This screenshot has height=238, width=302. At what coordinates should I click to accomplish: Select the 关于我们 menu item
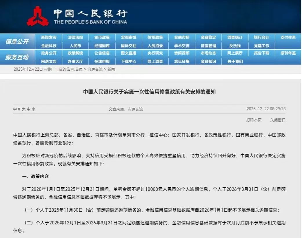click(x=235, y=61)
